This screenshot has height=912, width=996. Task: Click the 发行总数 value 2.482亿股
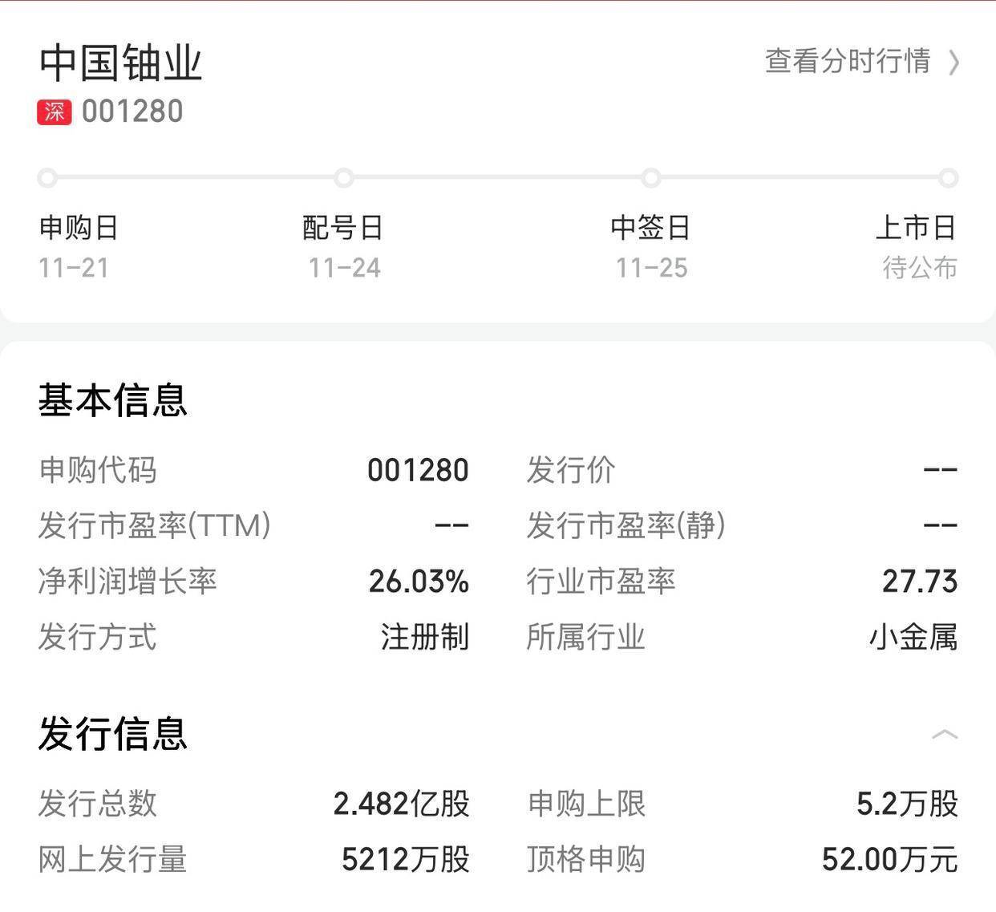click(x=402, y=804)
